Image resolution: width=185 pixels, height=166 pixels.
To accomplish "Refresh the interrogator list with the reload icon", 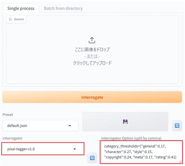I will tap(92, 158).
